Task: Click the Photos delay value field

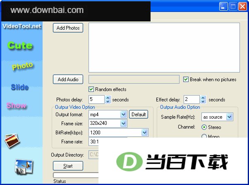Action: [96, 99]
